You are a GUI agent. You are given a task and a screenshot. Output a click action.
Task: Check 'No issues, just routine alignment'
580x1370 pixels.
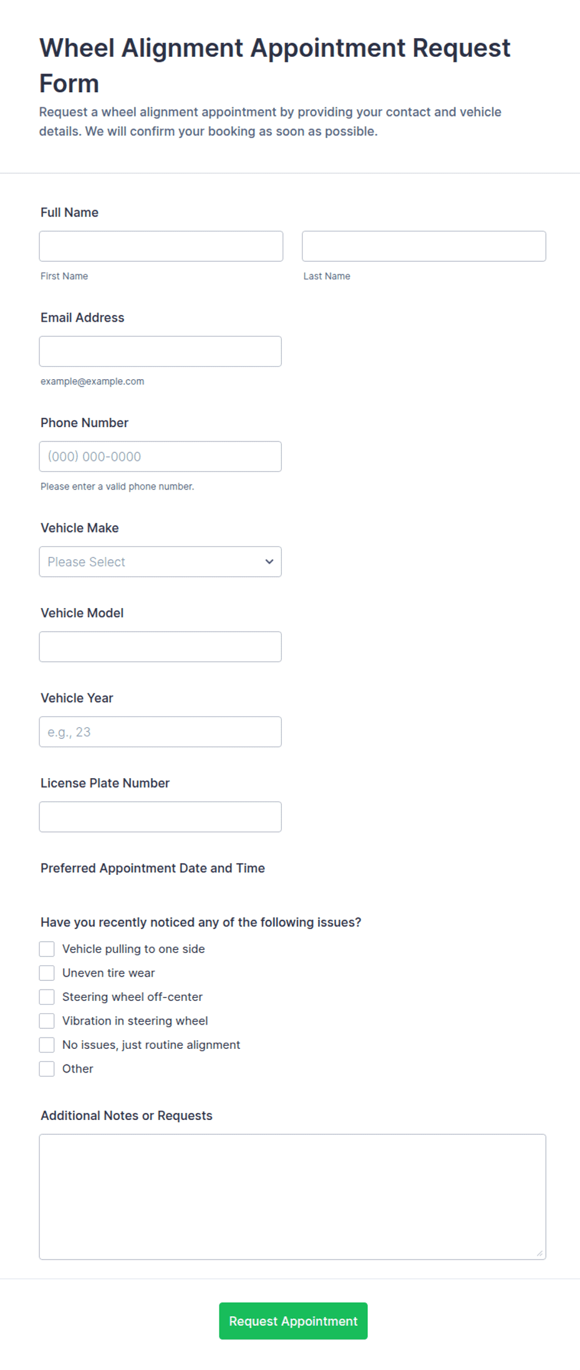[x=47, y=1045]
